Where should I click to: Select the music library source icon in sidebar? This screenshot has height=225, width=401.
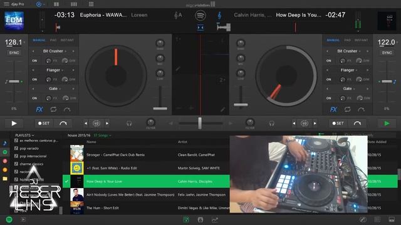[5, 143]
